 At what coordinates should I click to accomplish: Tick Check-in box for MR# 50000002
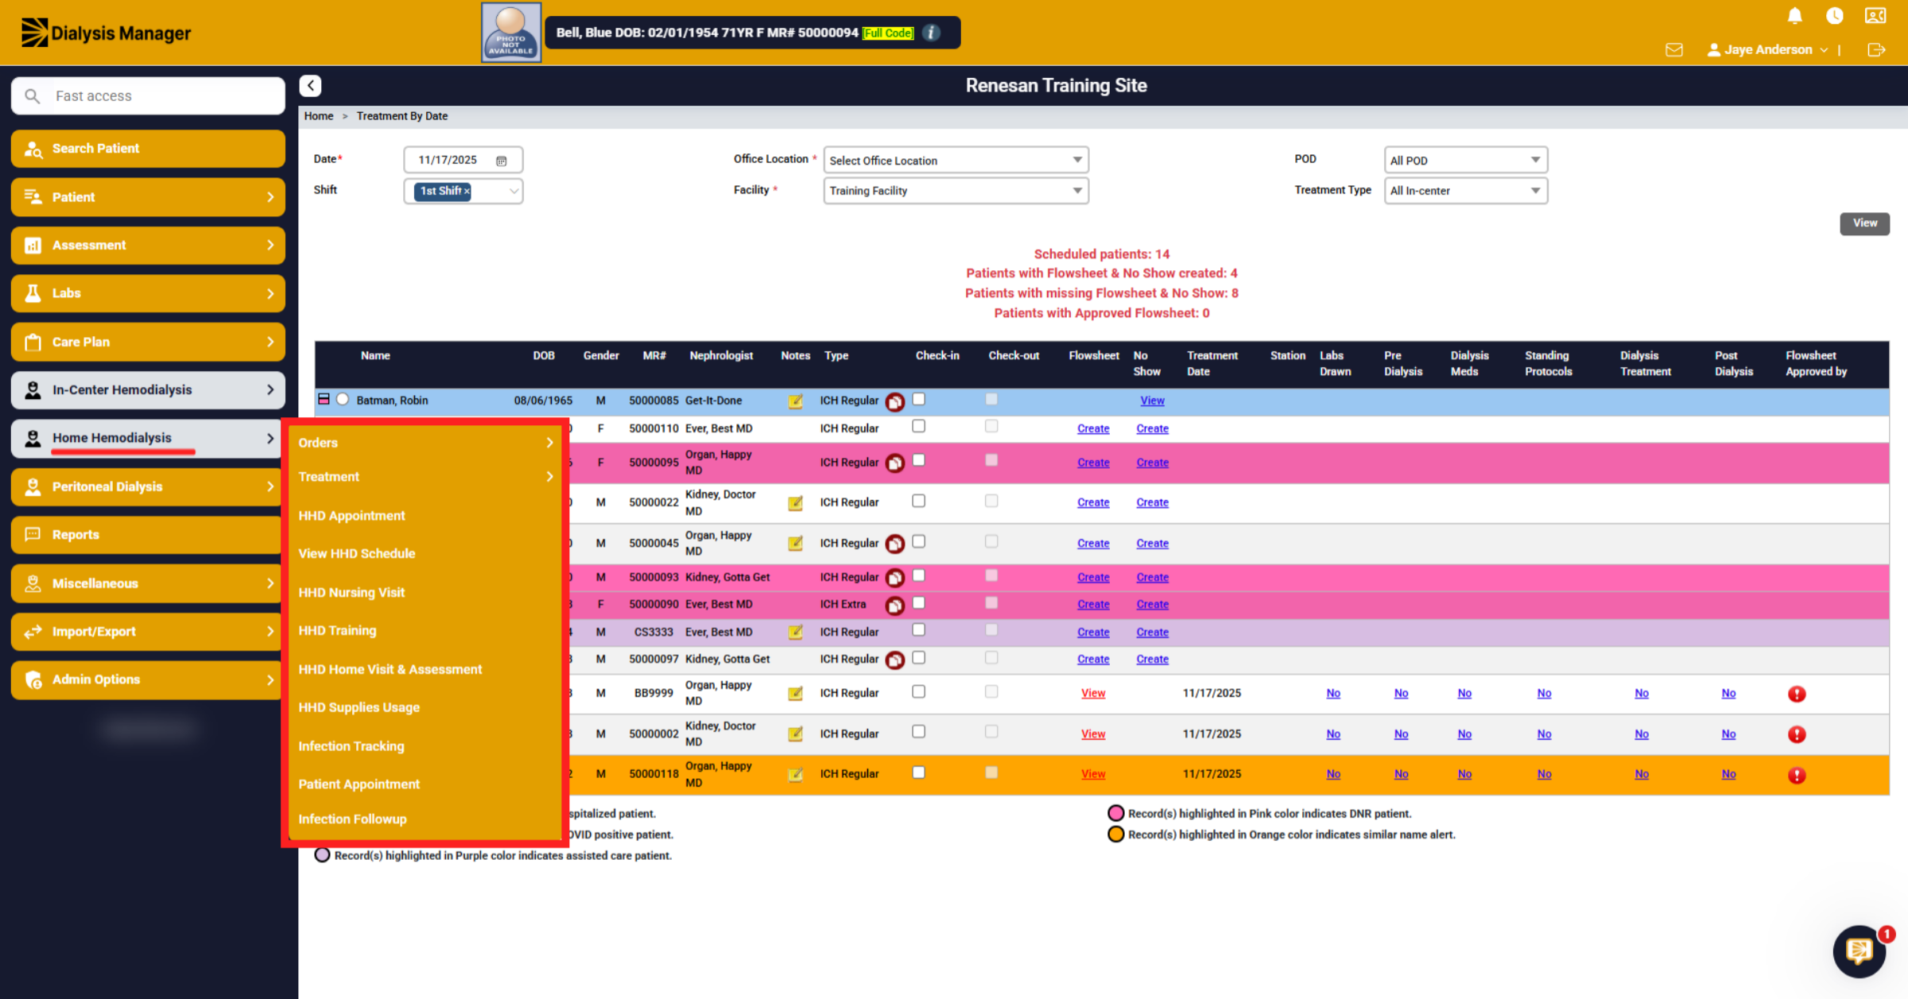(919, 731)
